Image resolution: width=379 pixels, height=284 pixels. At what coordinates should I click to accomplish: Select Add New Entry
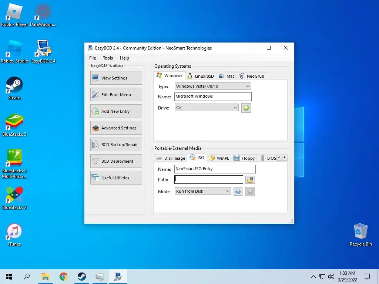116,111
